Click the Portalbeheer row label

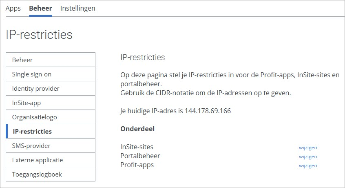(140, 156)
